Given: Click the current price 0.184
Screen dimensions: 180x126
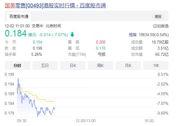Looking at the screenshot, I should (x=16, y=33).
